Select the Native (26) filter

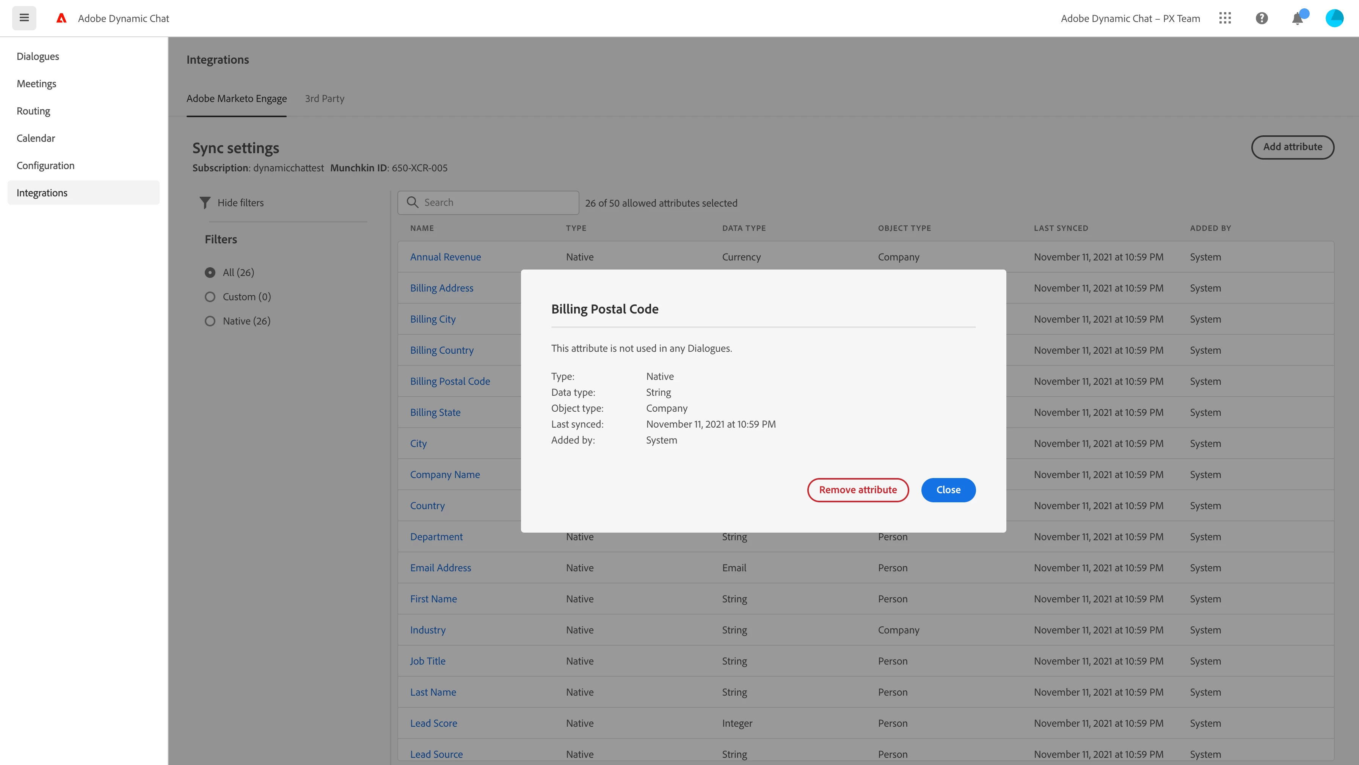click(210, 321)
